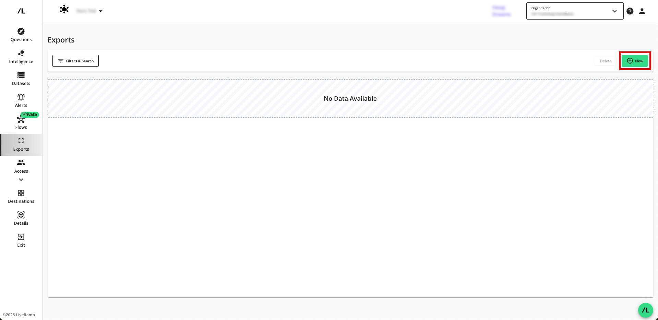Navigate to Flows in the sidebar
The width and height of the screenshot is (658, 320).
tap(21, 123)
